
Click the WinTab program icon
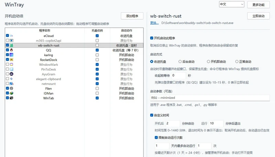click(11, 98)
